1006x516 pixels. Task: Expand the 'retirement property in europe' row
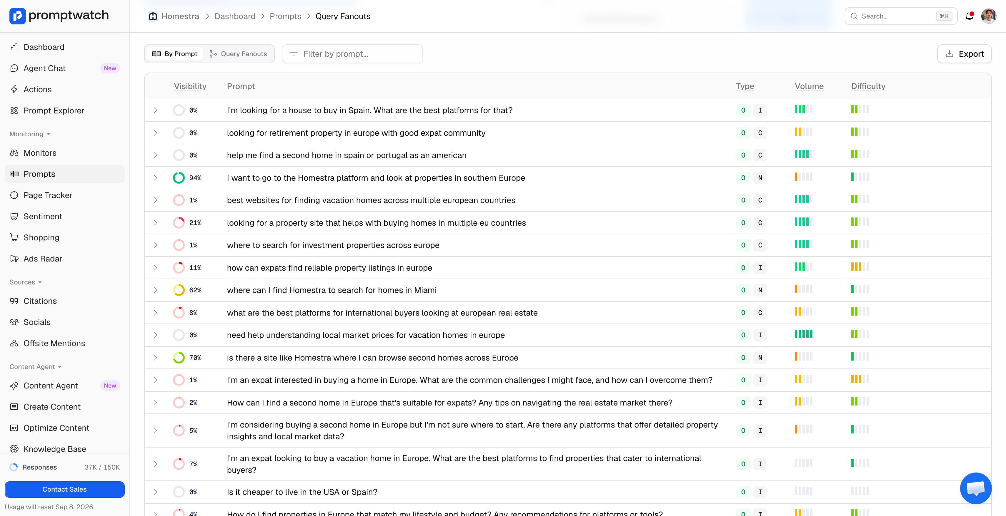click(155, 133)
